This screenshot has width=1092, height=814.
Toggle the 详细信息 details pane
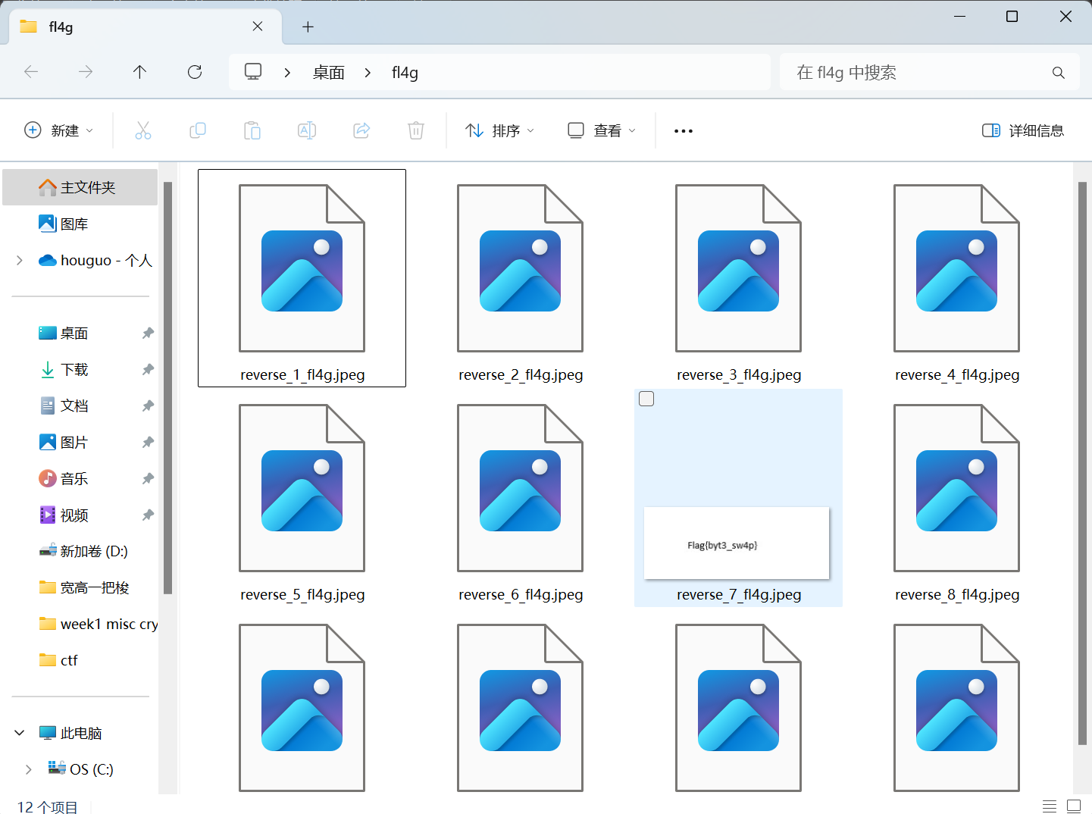(x=1023, y=130)
